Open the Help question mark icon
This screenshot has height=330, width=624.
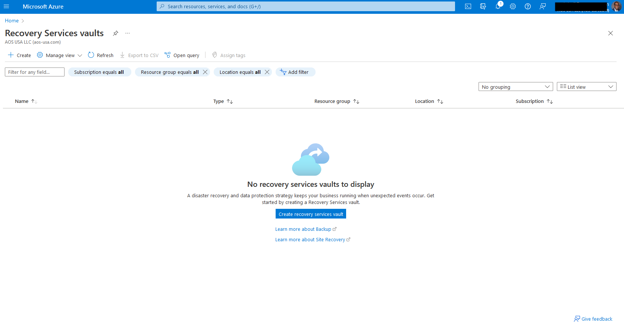(x=528, y=6)
